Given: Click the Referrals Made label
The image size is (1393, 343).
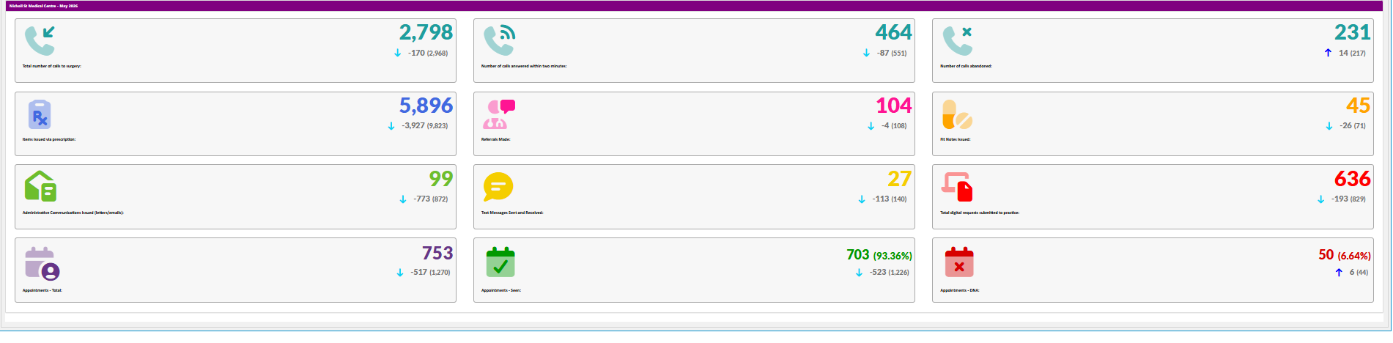Looking at the screenshot, I should [x=496, y=139].
